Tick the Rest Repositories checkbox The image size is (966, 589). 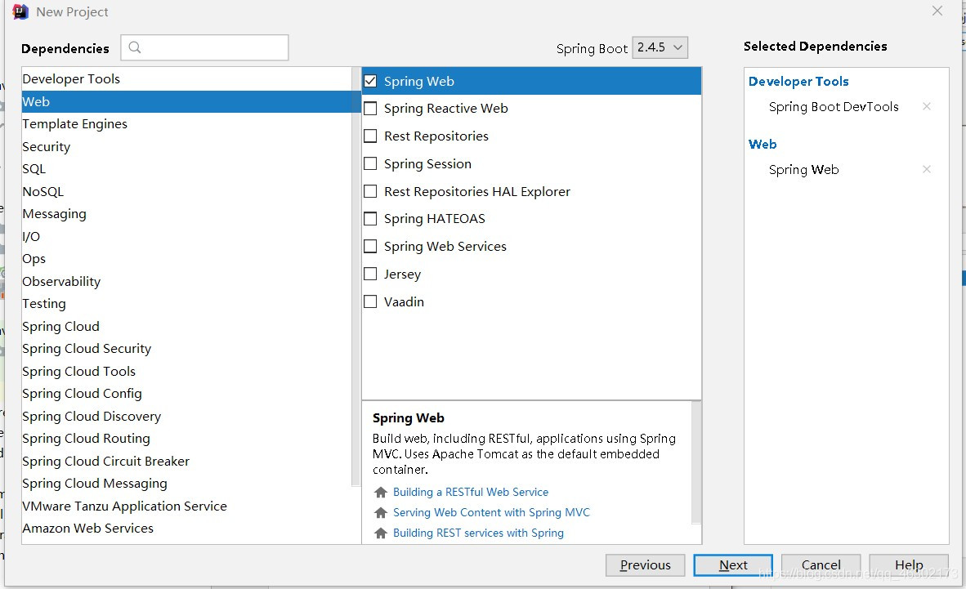tap(370, 136)
